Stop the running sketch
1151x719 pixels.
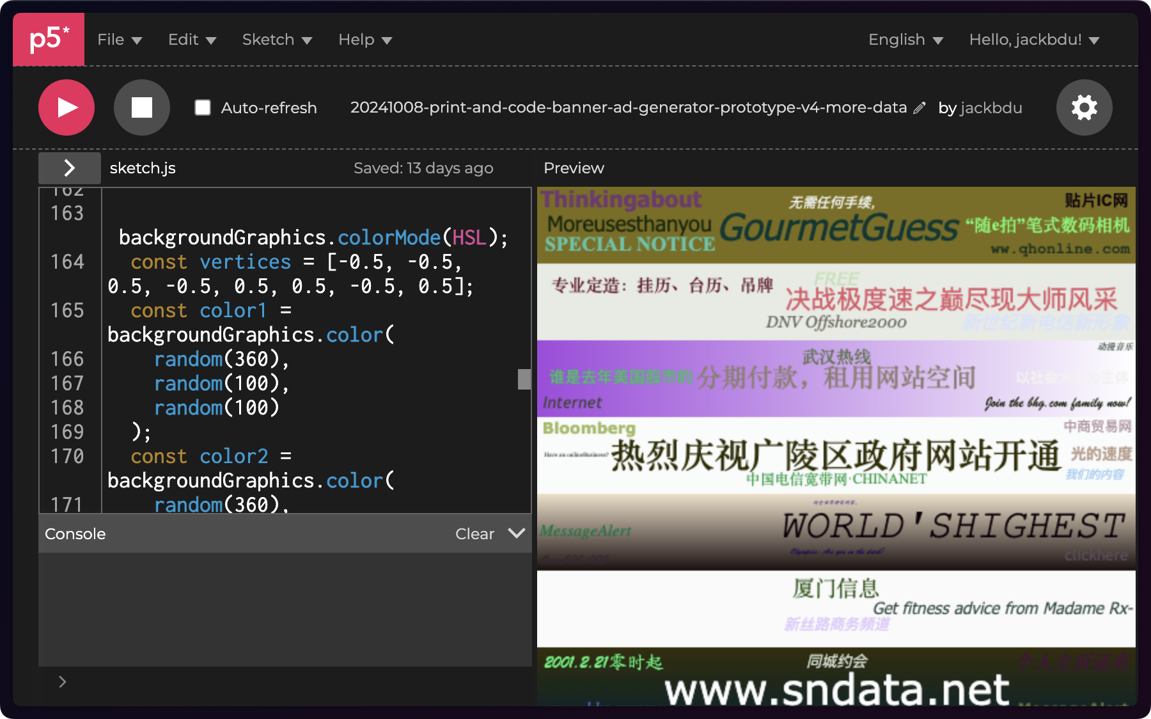tap(141, 107)
